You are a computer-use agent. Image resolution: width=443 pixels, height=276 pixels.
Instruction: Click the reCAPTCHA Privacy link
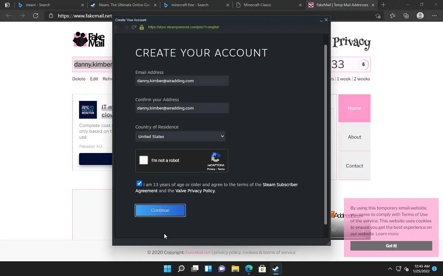(211, 169)
